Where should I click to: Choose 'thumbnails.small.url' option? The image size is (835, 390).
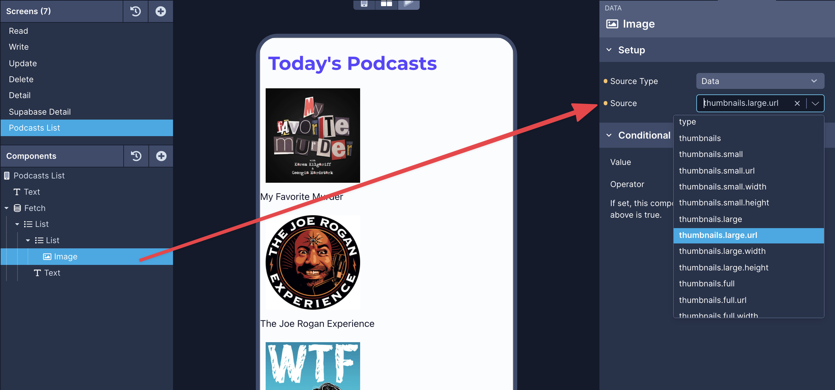point(748,171)
